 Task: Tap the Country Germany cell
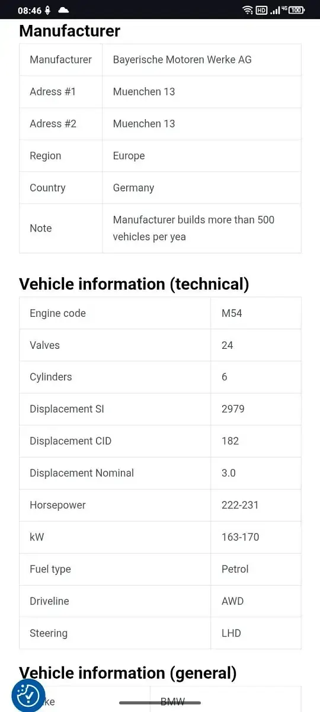(201, 187)
